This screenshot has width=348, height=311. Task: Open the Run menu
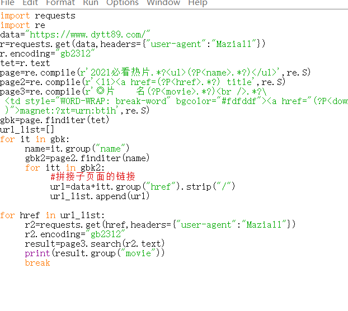pyautogui.click(x=91, y=3)
